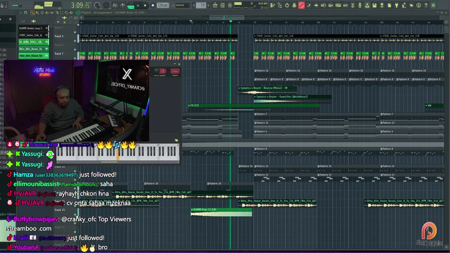This screenshot has height=253, width=450.
Task: Open the question mark help icon
Action: pyautogui.click(x=426, y=5)
